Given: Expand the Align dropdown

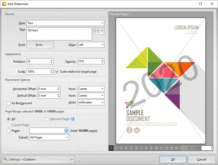Looking at the screenshot, I should point(91,45).
